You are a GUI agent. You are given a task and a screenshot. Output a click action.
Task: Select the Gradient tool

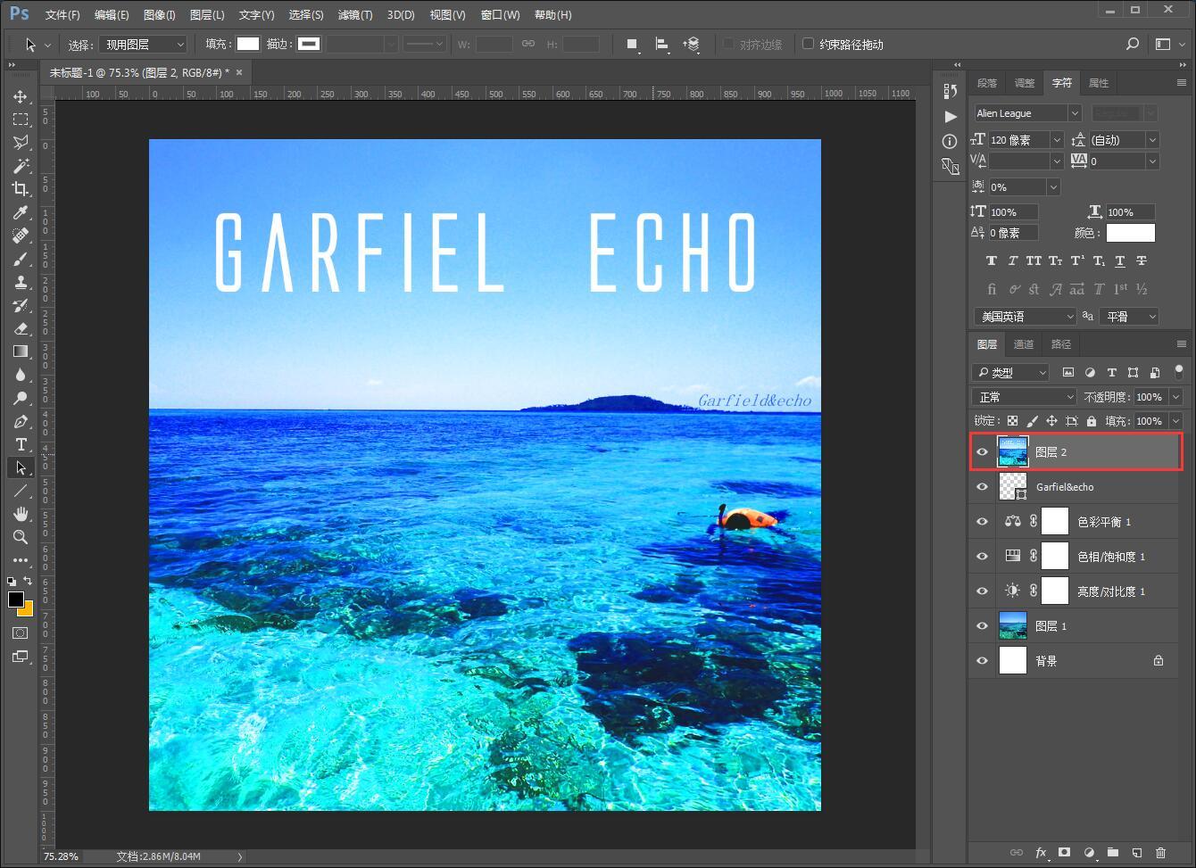coord(21,351)
